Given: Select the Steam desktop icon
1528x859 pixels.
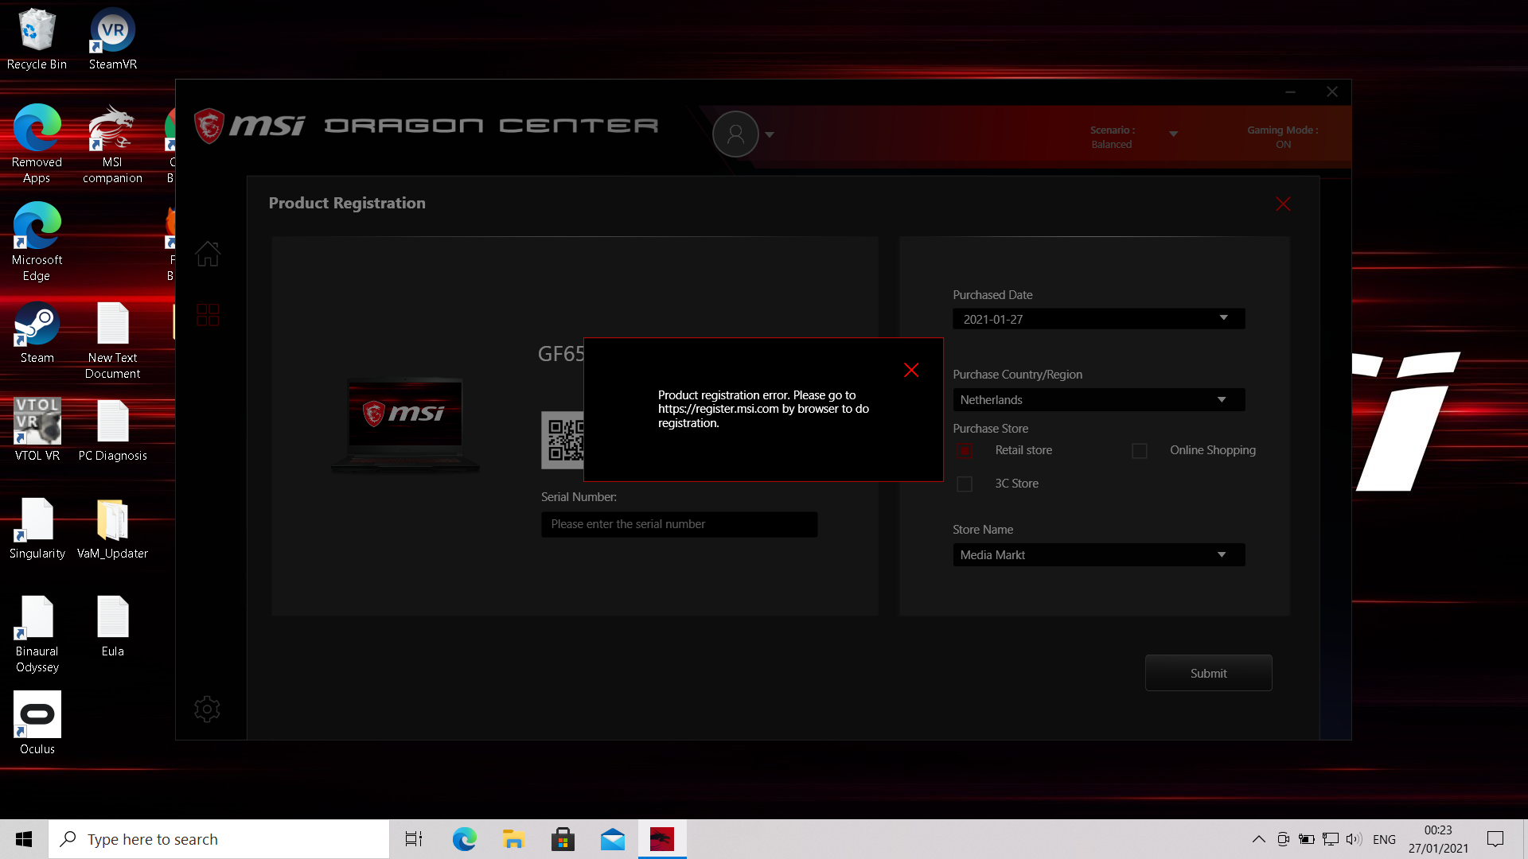Looking at the screenshot, I should 37,333.
